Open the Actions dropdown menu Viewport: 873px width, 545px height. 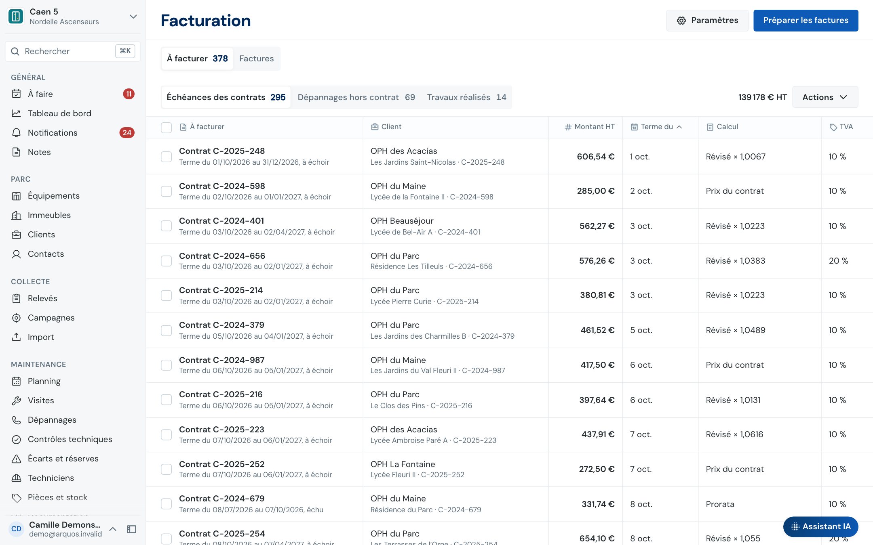tap(825, 97)
